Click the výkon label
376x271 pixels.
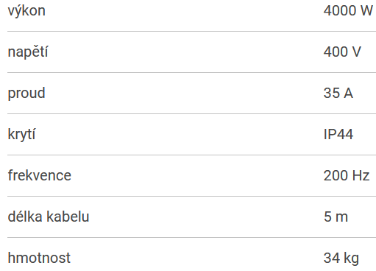[26, 11]
